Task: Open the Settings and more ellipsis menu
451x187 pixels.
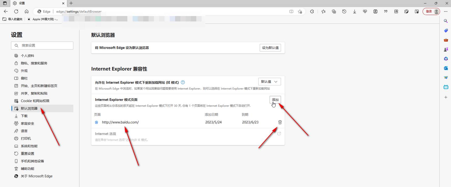Action: click(445, 12)
